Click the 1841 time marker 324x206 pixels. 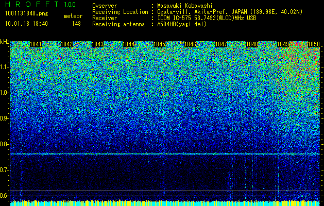point(36,44)
